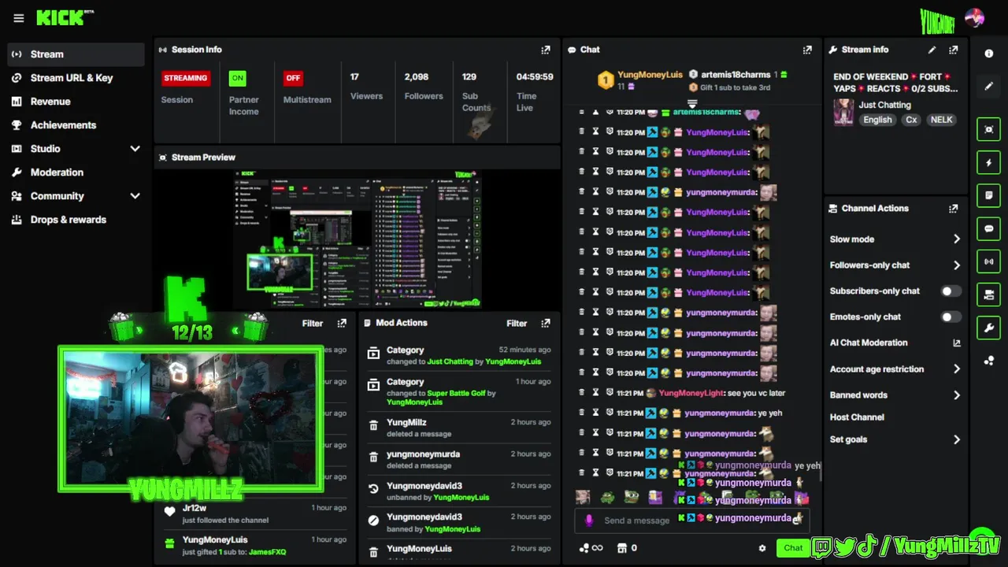Screen dimensions: 1008x567
Task: Pop out the Channel Actions panel
Action: pyautogui.click(x=954, y=209)
